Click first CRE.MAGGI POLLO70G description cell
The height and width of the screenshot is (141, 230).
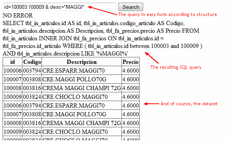pos(82,79)
